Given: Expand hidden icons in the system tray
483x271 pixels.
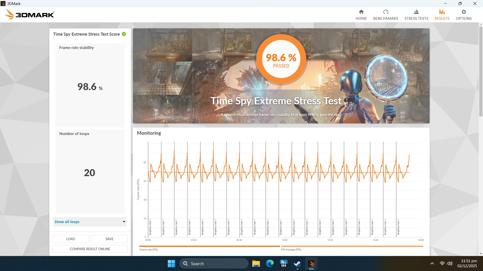Looking at the screenshot, I should coord(432,263).
